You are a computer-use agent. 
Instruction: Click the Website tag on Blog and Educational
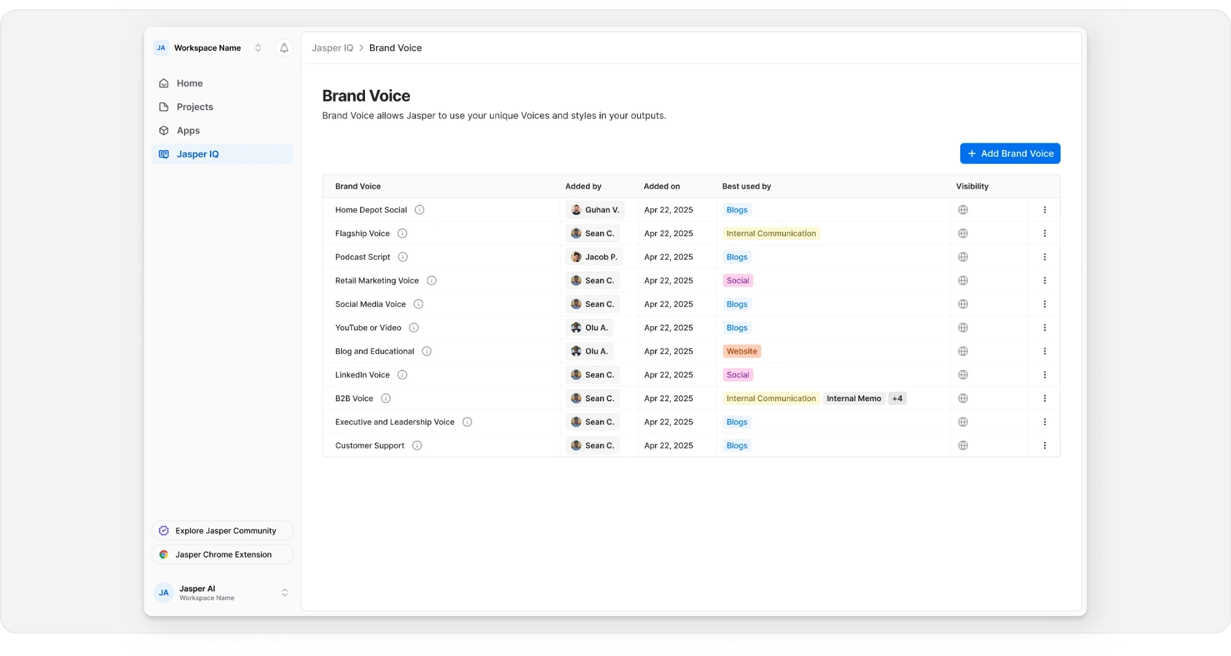742,351
